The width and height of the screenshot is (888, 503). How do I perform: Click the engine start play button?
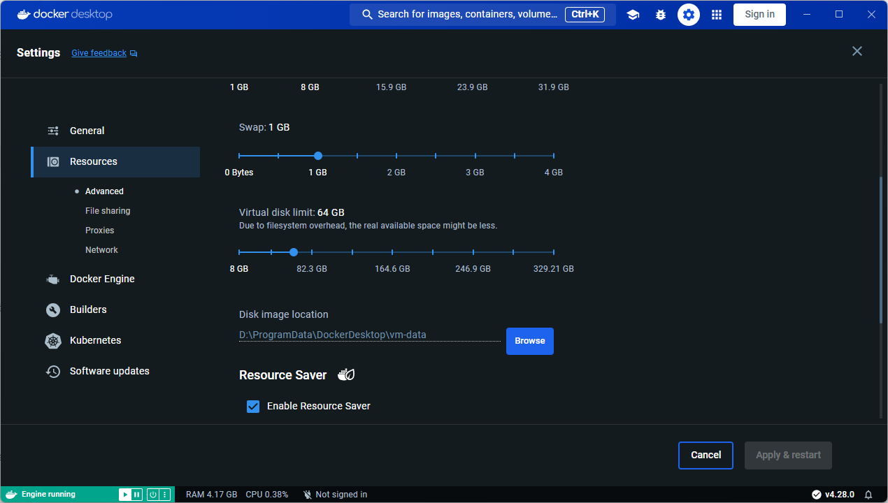pyautogui.click(x=125, y=495)
